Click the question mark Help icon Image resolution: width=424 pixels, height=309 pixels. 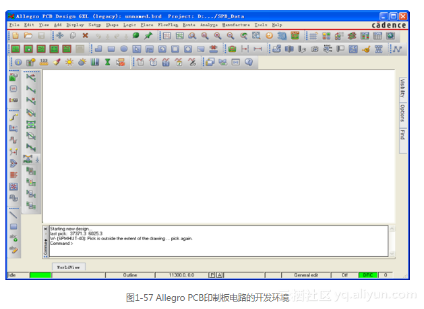[249, 62]
